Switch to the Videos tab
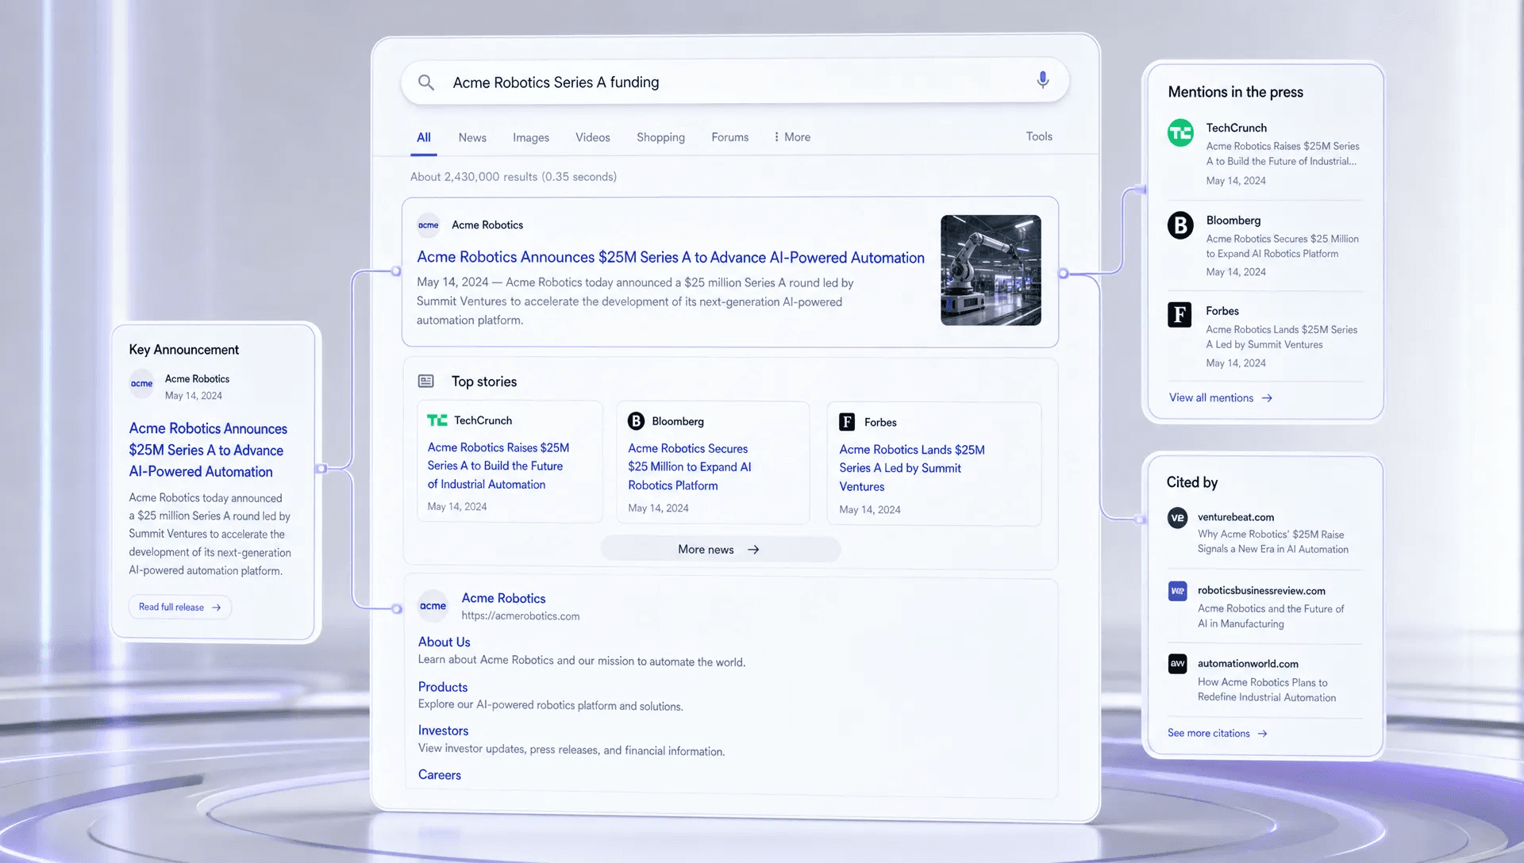This screenshot has width=1524, height=863. pos(593,137)
